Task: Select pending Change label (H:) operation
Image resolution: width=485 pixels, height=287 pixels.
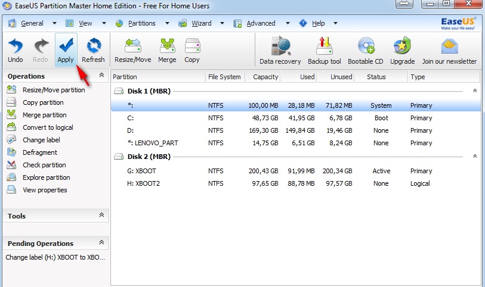Action: pyautogui.click(x=55, y=257)
